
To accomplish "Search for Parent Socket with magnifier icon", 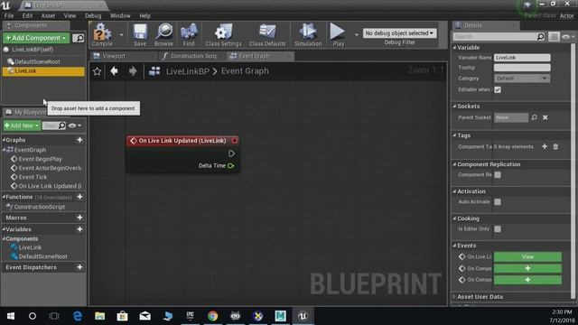I will (x=534, y=117).
